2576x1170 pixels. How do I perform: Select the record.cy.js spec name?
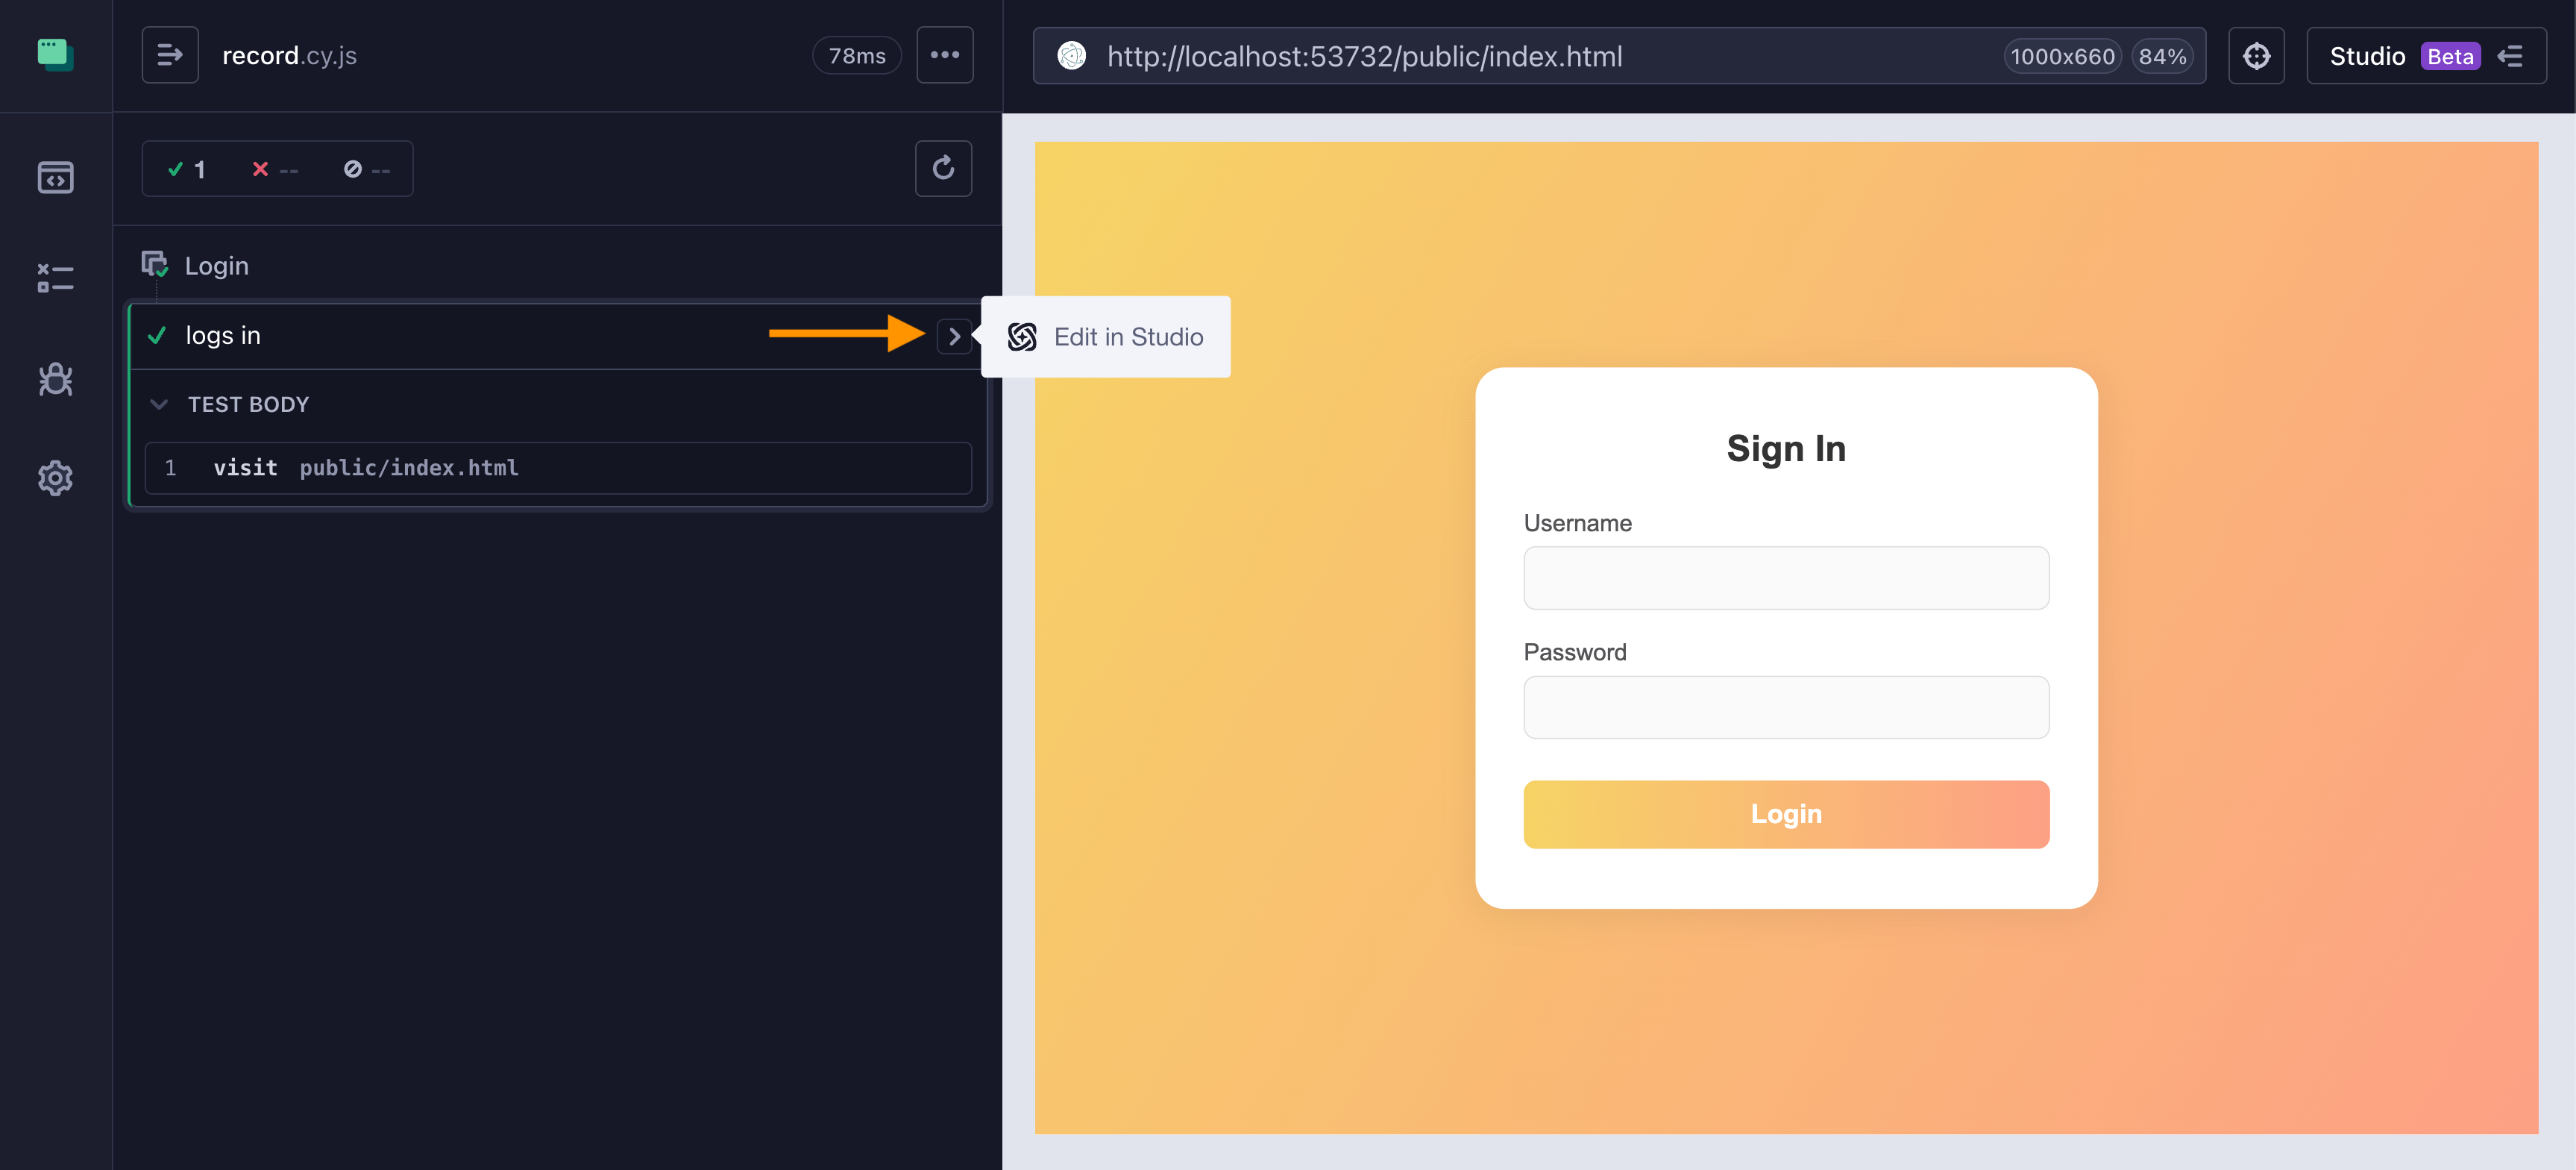click(x=289, y=55)
